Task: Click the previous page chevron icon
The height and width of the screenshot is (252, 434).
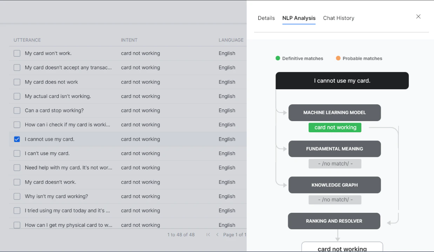Action: click(x=217, y=234)
